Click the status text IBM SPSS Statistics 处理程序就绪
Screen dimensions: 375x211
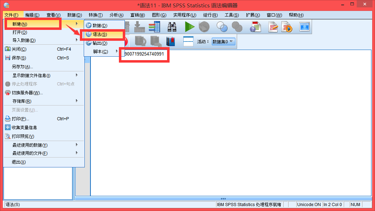click(249, 205)
